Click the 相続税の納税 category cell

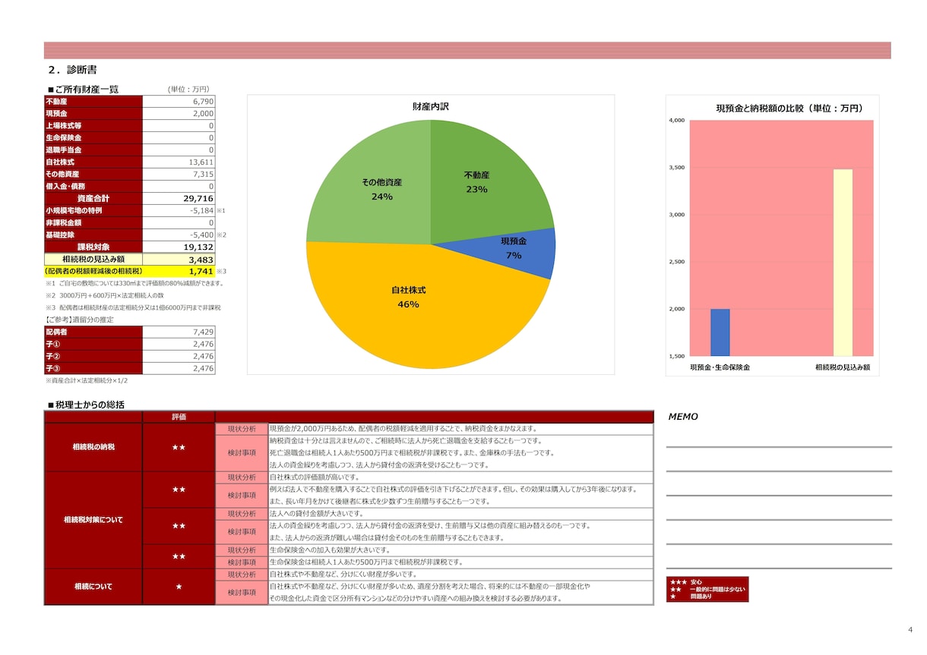pyautogui.click(x=93, y=447)
